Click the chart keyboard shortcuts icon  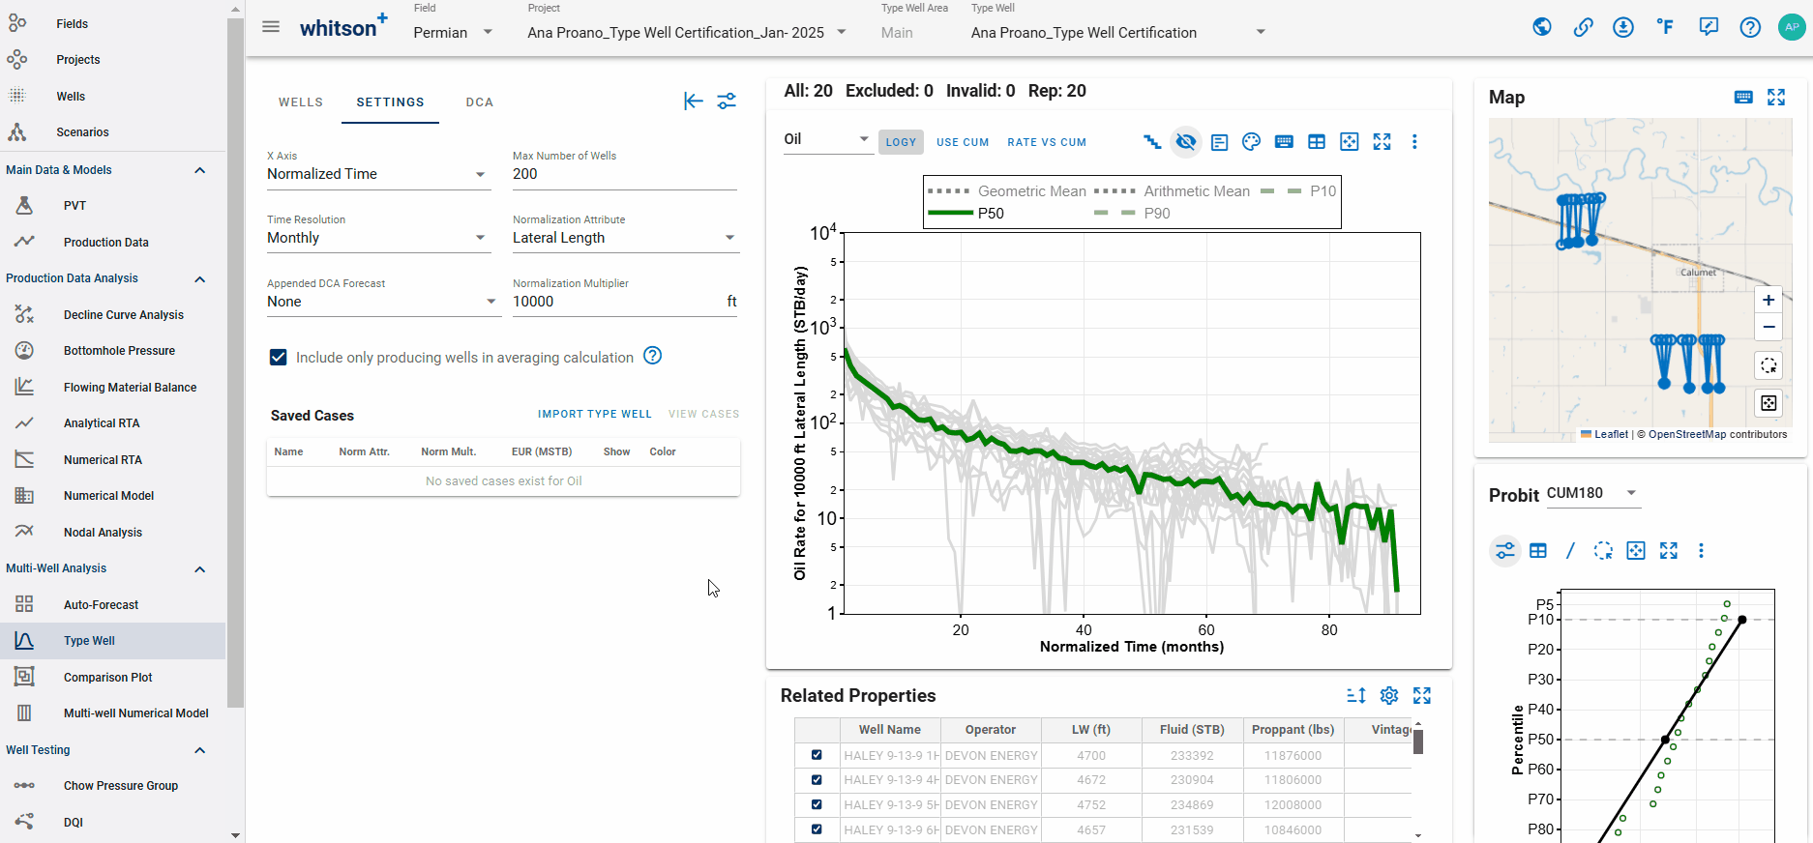[x=1284, y=142]
